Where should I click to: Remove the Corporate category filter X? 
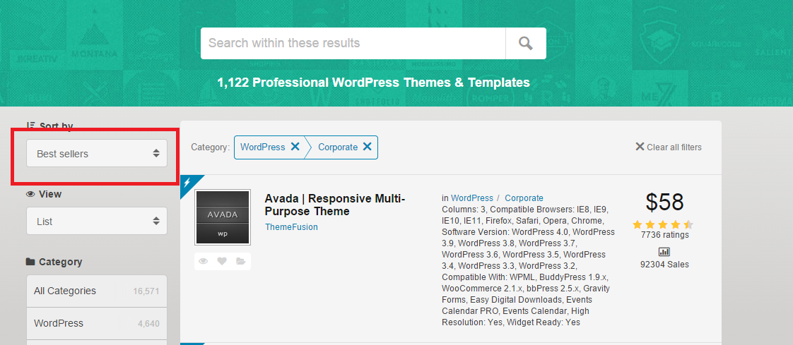367,147
